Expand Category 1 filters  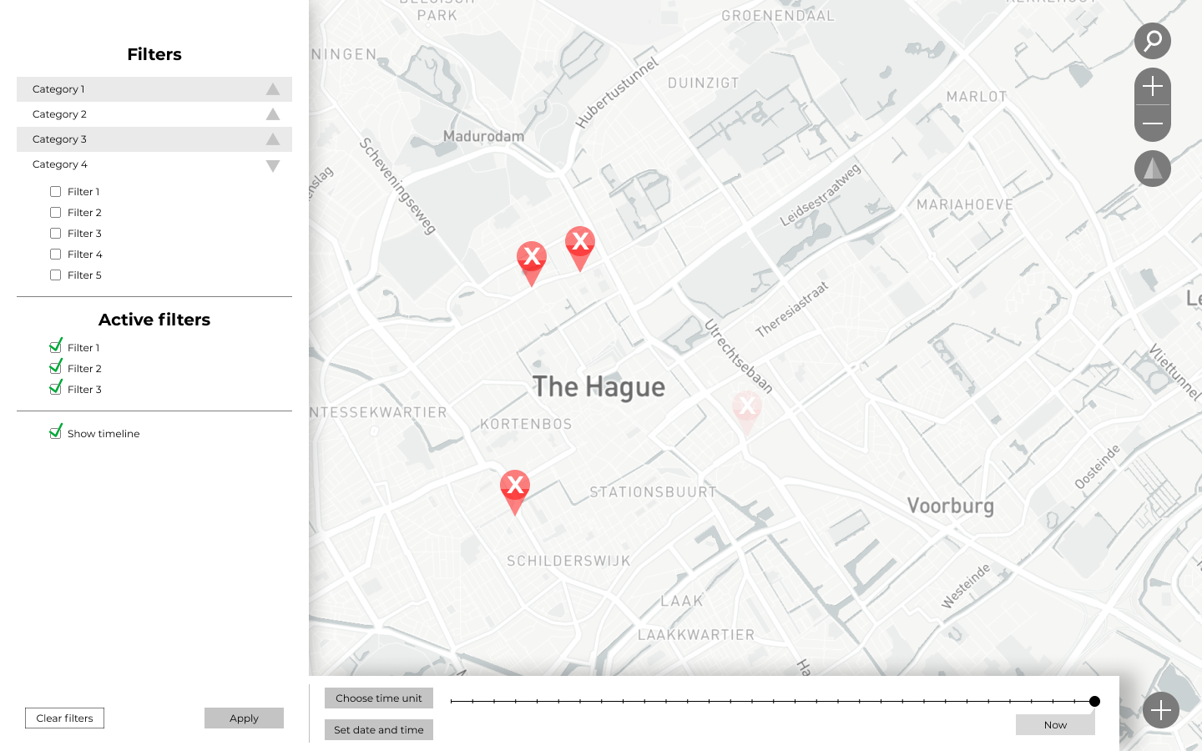click(272, 88)
